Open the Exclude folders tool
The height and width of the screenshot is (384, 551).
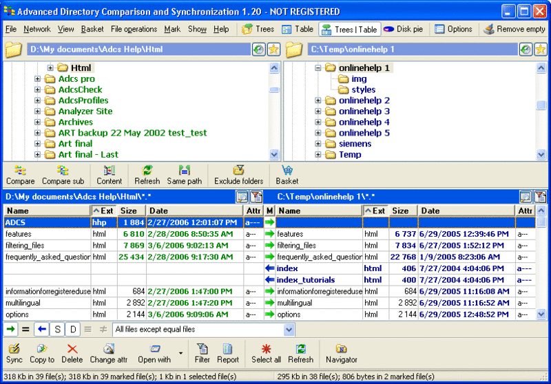[238, 175]
